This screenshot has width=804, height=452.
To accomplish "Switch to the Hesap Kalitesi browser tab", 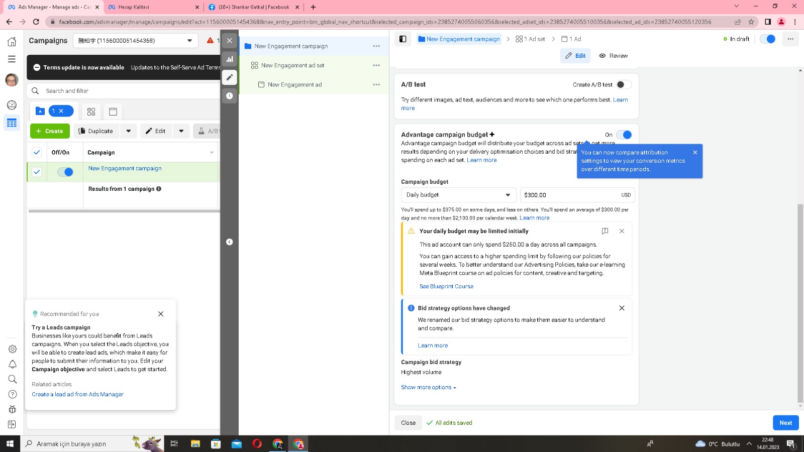I will pyautogui.click(x=153, y=7).
